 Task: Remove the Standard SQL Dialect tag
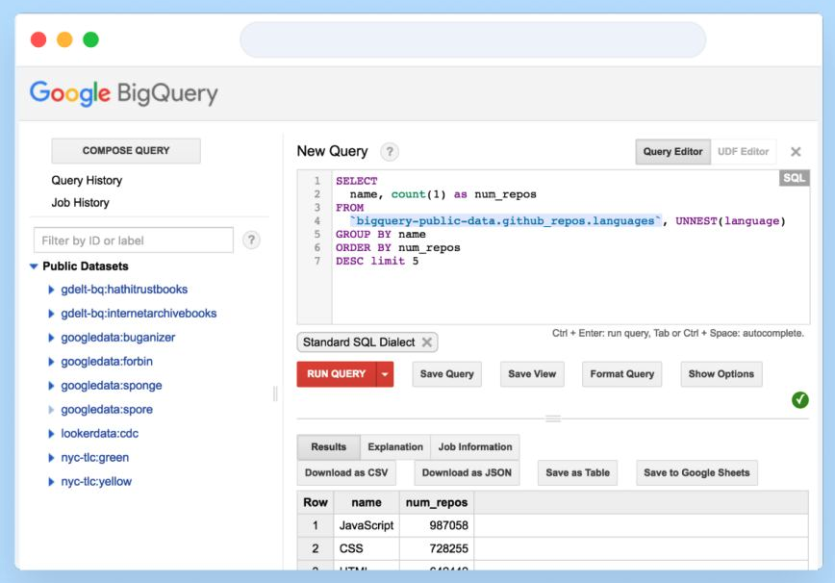pos(426,342)
